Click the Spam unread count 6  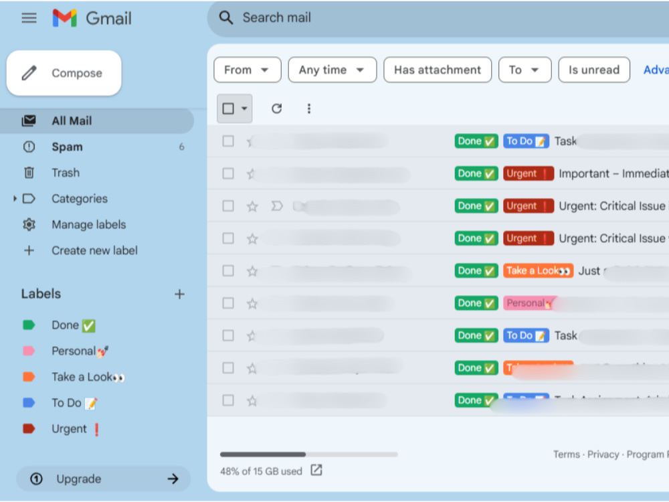(181, 147)
